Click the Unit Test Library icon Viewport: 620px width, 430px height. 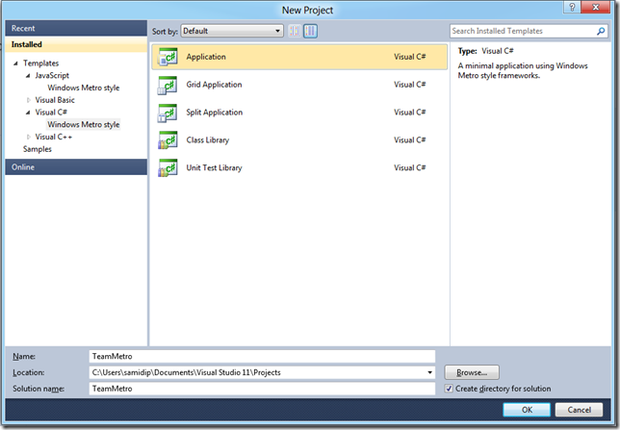tap(168, 168)
